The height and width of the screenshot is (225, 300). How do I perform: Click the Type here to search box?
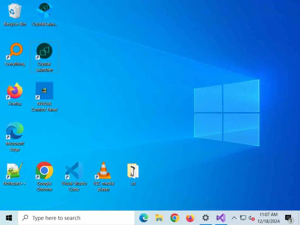(x=76, y=218)
